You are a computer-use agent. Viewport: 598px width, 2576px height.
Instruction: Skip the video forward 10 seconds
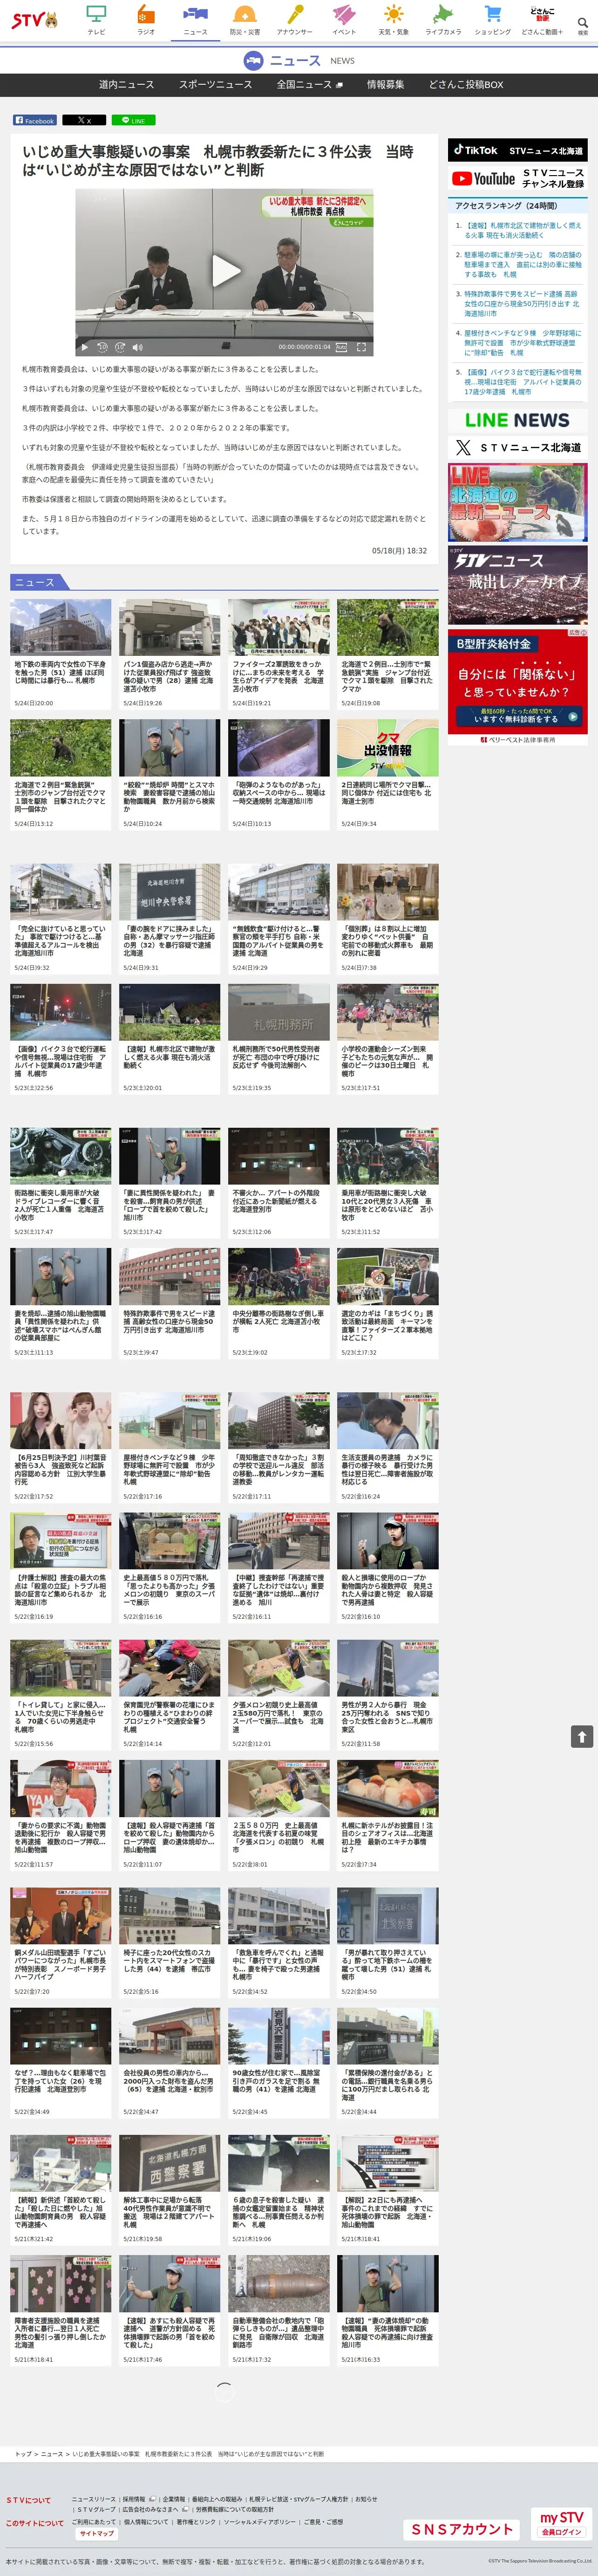(x=120, y=347)
